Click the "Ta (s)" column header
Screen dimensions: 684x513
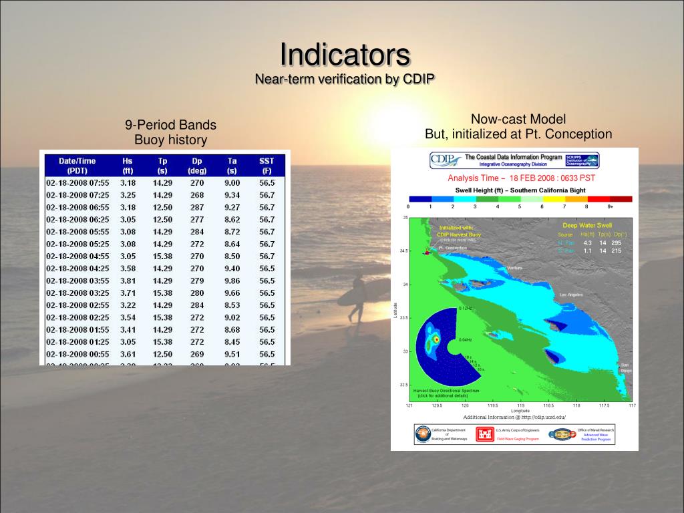pyautogui.click(x=232, y=166)
